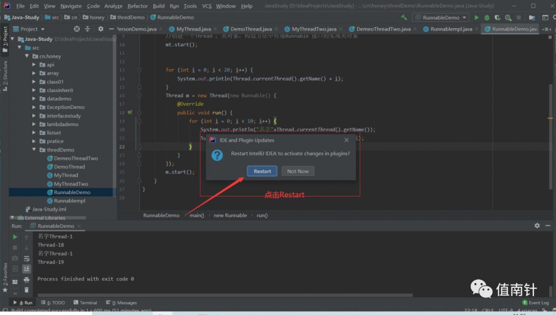Open Run panel gear settings

pyautogui.click(x=537, y=225)
